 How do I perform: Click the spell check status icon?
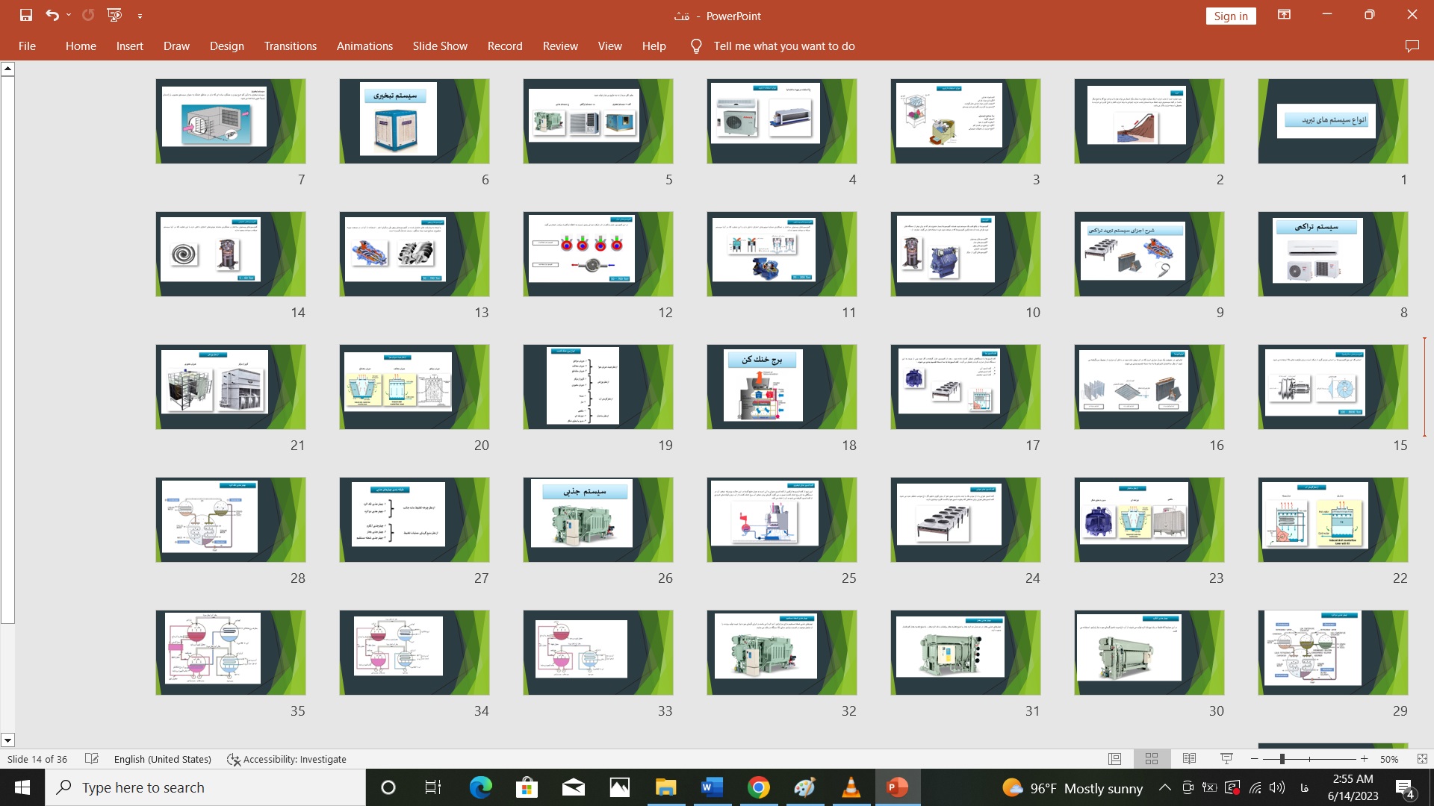click(92, 759)
